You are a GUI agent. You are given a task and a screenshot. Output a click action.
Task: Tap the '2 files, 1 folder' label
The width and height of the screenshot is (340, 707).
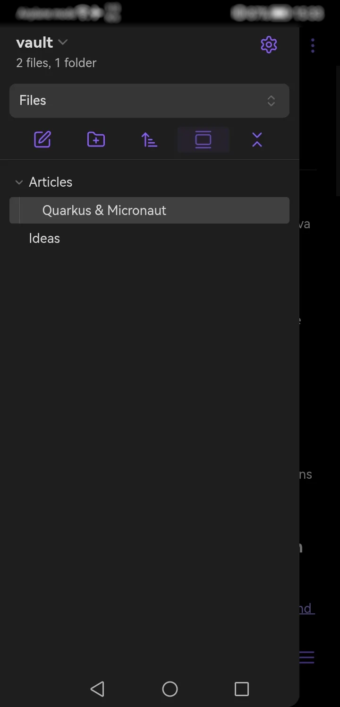coord(56,62)
